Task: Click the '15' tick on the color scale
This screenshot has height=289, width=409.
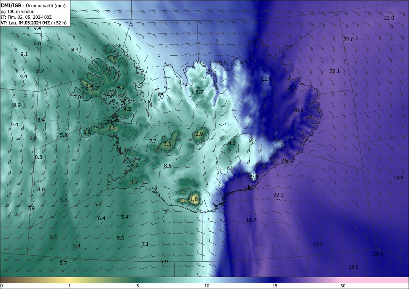Action: (275, 286)
